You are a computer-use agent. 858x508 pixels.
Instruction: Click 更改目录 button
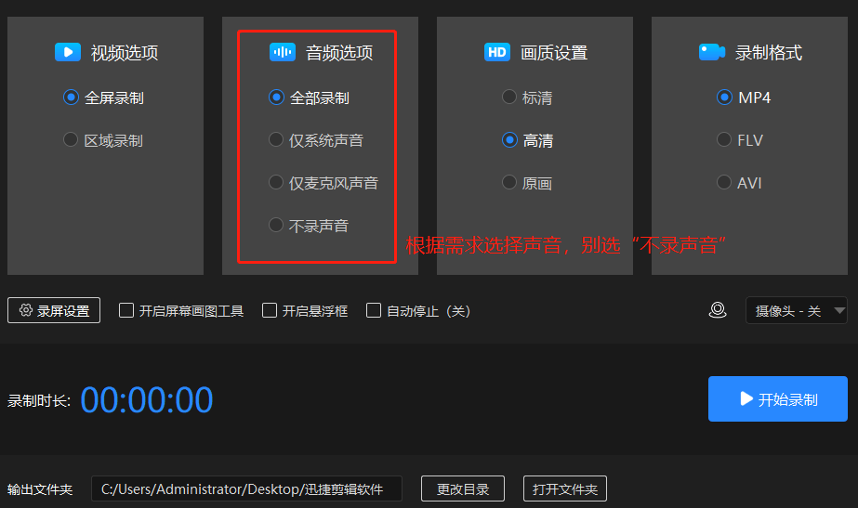pyautogui.click(x=463, y=488)
